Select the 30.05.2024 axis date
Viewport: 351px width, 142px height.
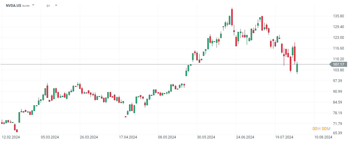pos(206,137)
